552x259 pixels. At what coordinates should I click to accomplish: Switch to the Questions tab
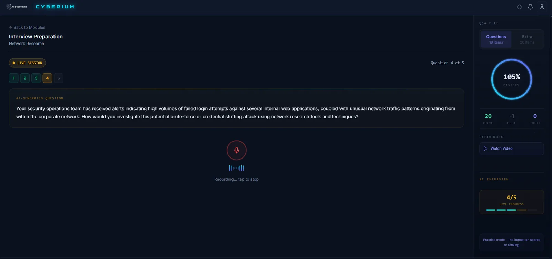(x=496, y=39)
